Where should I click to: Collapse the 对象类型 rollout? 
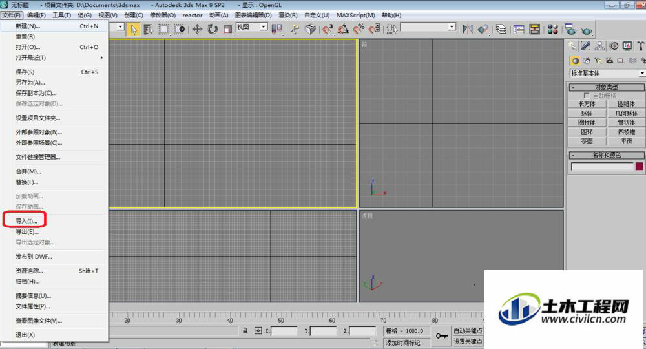pos(607,87)
